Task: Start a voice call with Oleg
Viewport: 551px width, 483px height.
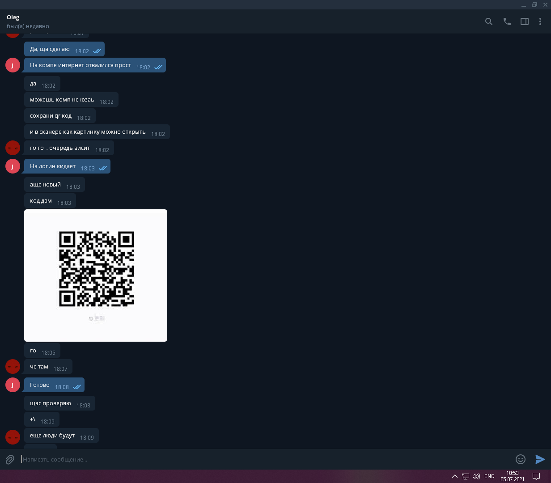Action: (507, 21)
